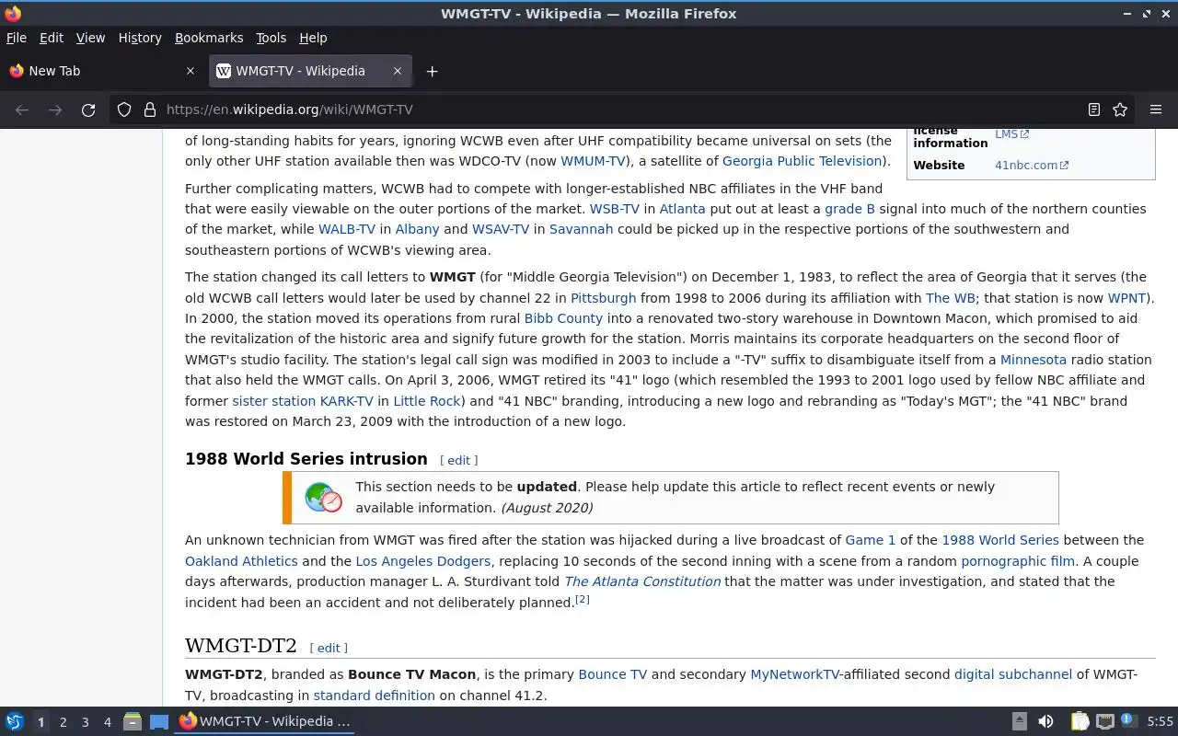Image resolution: width=1178 pixels, height=736 pixels.
Task: Open the Firefox hamburger application menu
Action: point(1156,109)
